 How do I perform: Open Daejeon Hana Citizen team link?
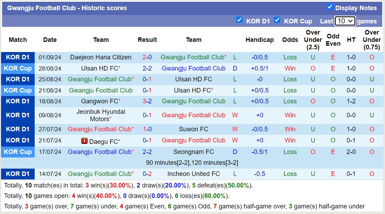pyautogui.click(x=101, y=57)
